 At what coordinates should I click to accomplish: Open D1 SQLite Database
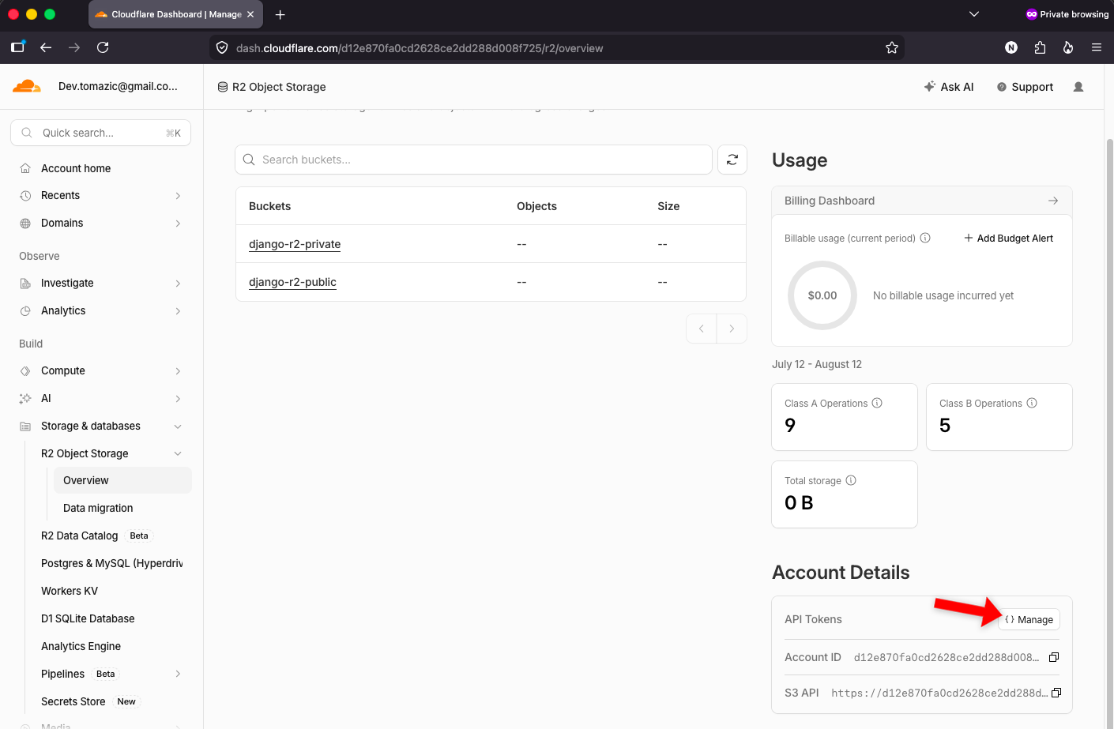88,618
